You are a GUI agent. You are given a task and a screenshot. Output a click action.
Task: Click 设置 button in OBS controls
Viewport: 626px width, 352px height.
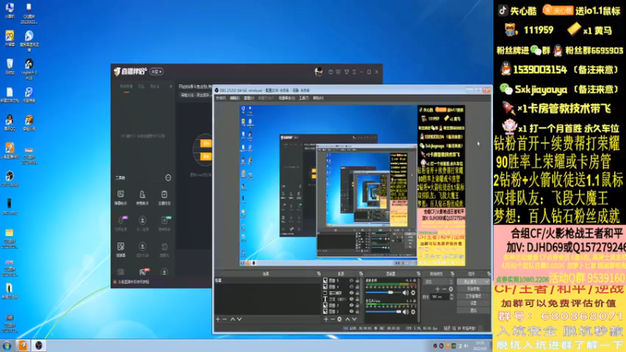[473, 303]
